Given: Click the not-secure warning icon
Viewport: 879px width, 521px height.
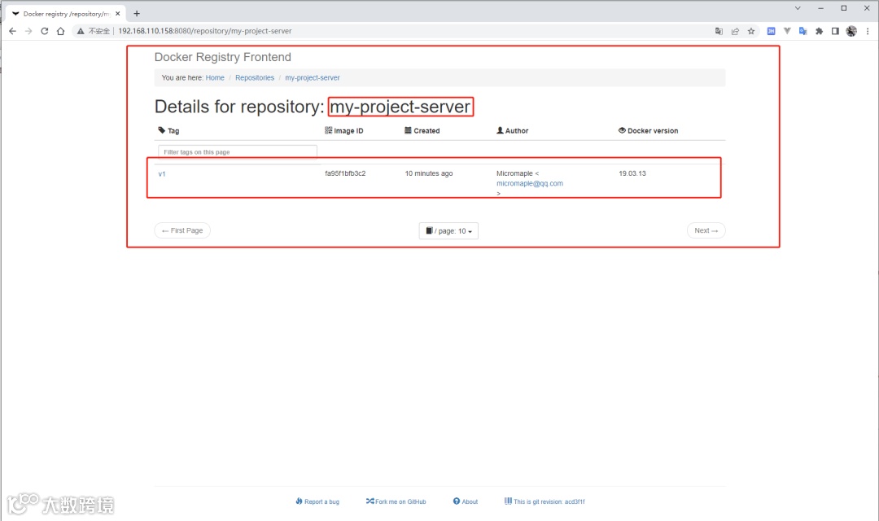Looking at the screenshot, I should coord(81,31).
